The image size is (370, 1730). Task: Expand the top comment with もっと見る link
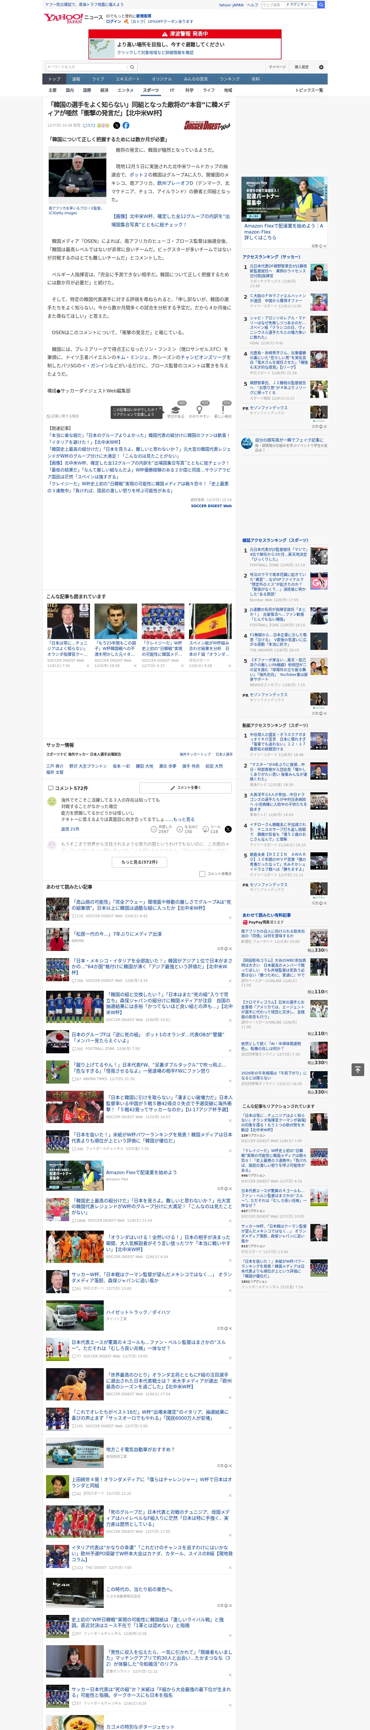click(184, 819)
